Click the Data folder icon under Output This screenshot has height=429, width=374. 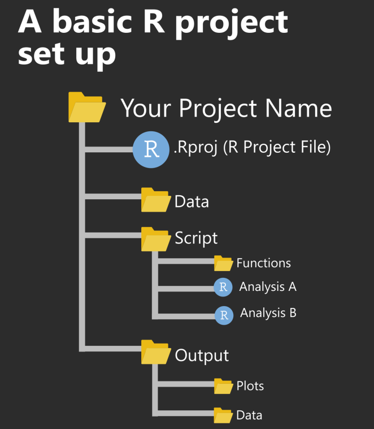223,415
